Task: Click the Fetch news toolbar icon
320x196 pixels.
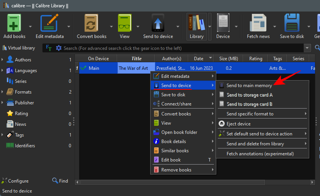Action: (258, 24)
